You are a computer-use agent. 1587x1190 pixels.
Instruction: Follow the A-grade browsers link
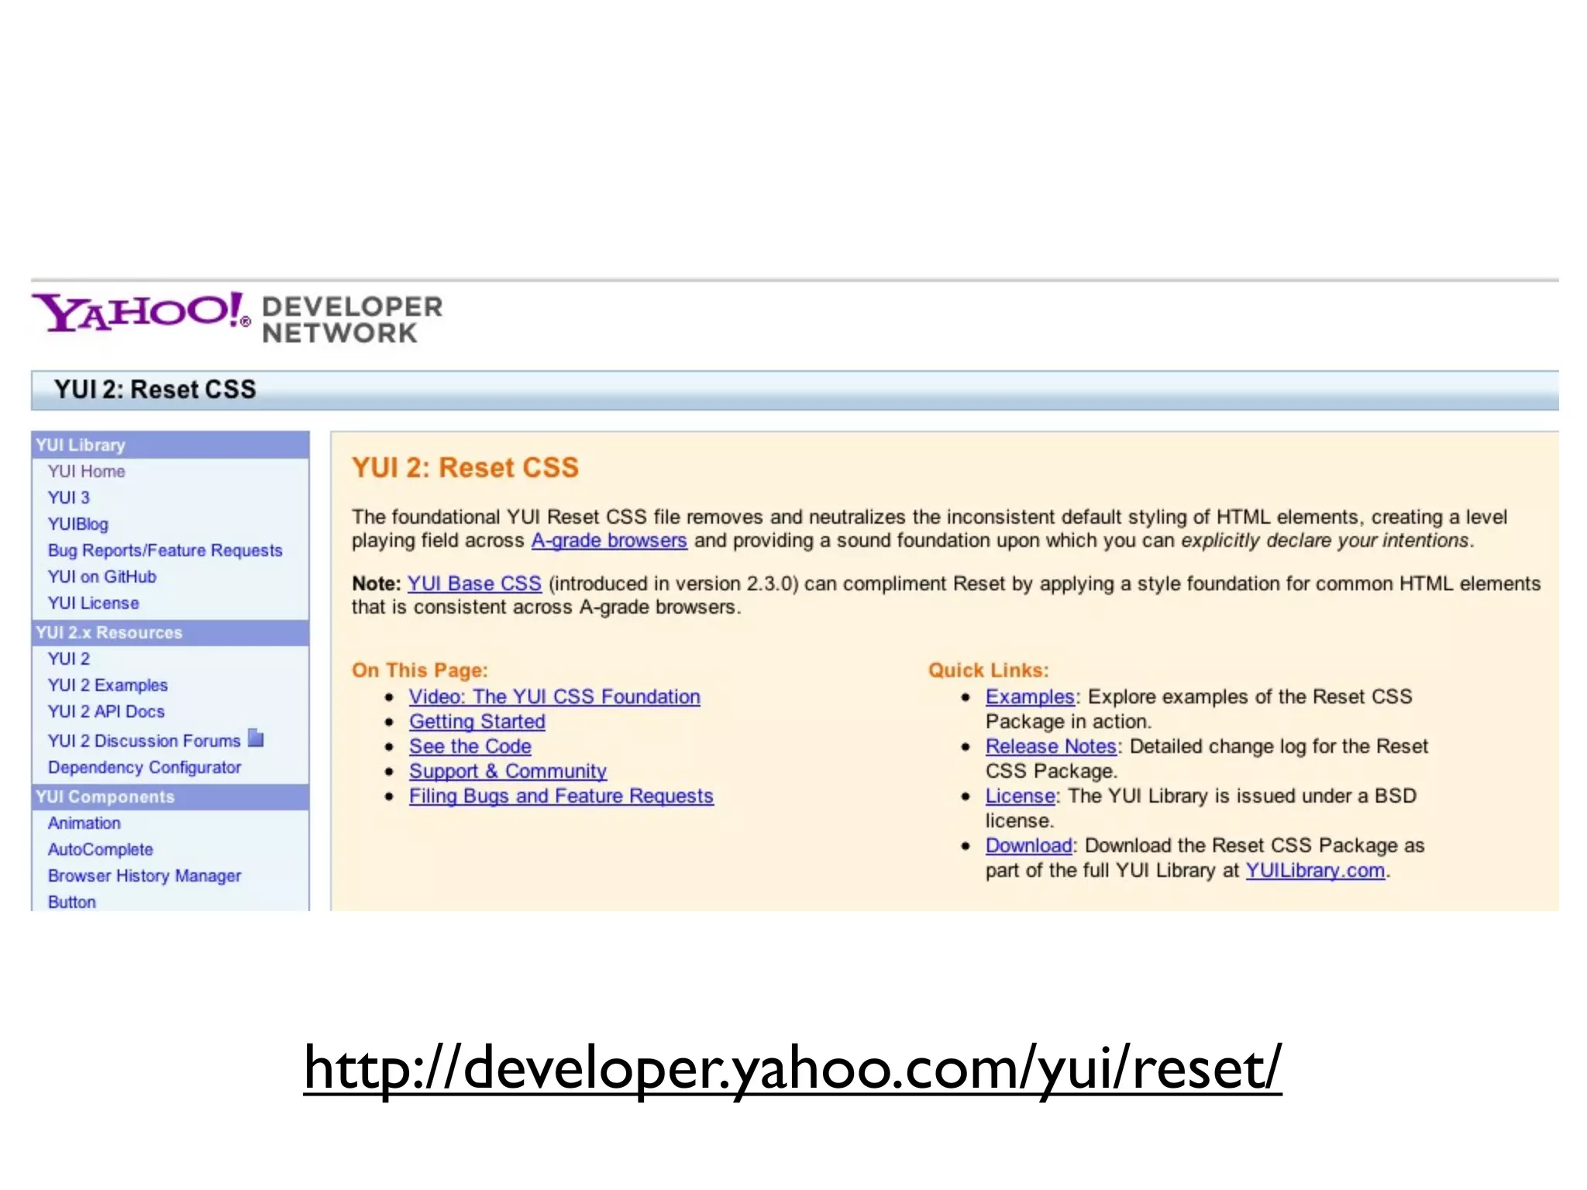[x=609, y=541]
